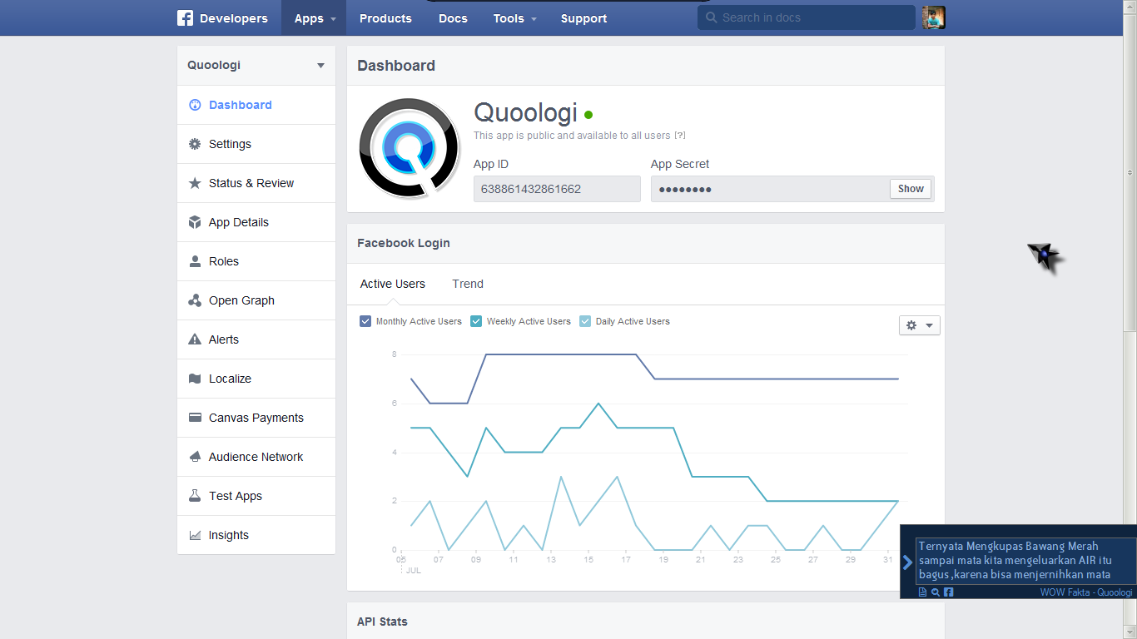The width and height of the screenshot is (1137, 639).
Task: Open the Support menu item
Action: click(x=583, y=18)
